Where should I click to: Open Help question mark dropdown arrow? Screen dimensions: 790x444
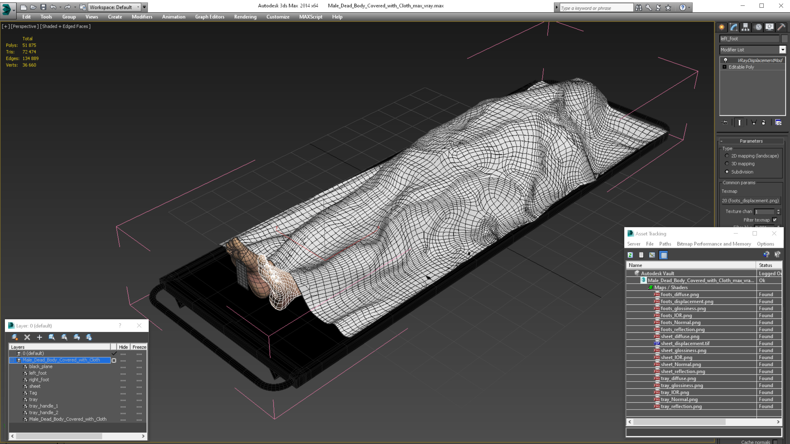coord(689,7)
